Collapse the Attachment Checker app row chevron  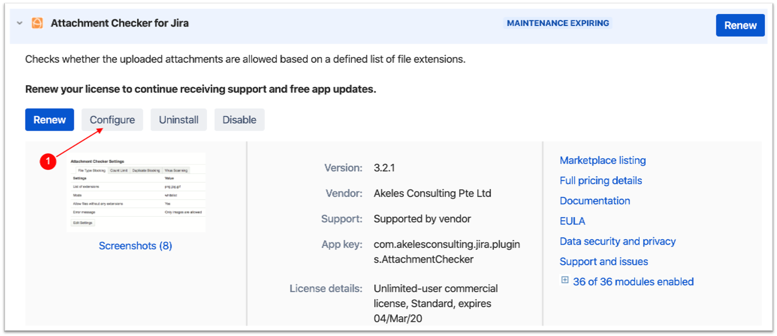(20, 23)
